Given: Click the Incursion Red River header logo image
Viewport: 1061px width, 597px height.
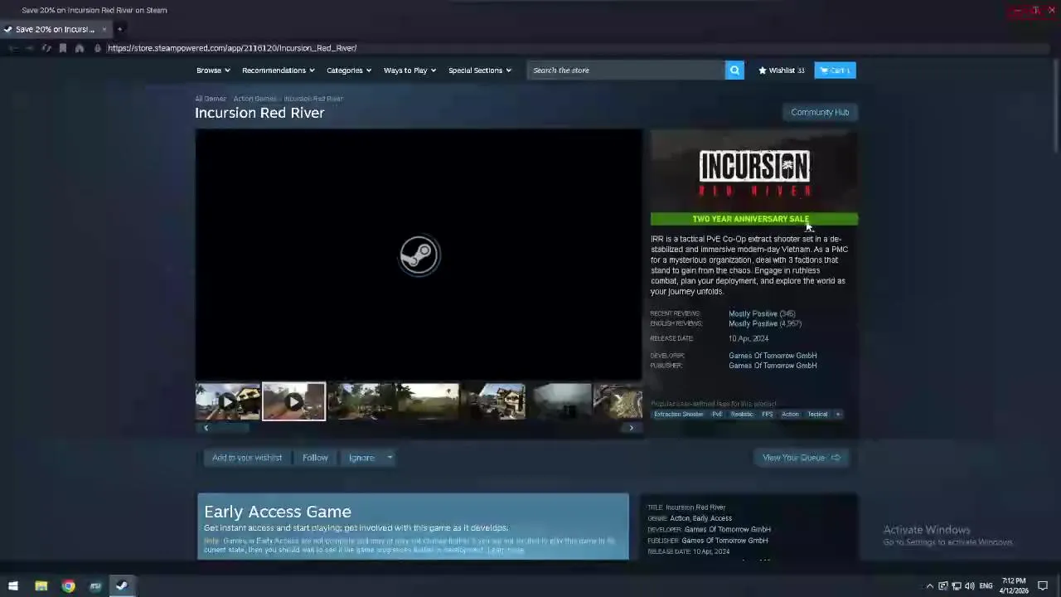Looking at the screenshot, I should pyautogui.click(x=753, y=171).
